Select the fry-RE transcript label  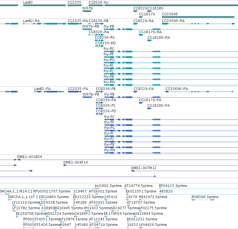(109, 77)
